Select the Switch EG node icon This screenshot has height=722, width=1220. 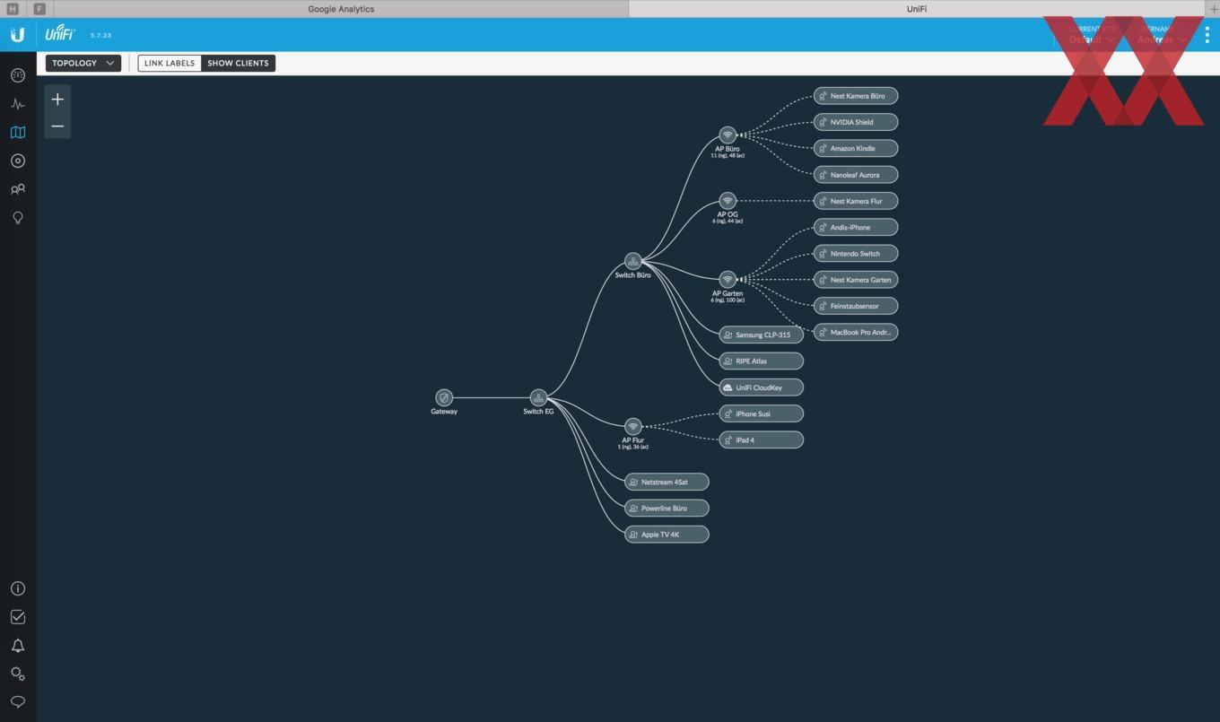tap(538, 397)
